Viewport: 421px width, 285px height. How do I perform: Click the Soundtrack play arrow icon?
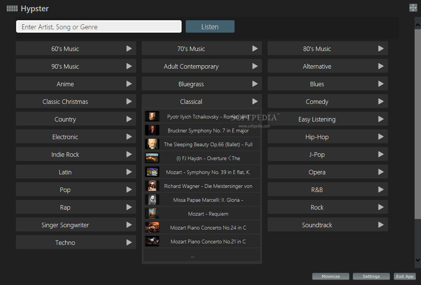(381, 225)
